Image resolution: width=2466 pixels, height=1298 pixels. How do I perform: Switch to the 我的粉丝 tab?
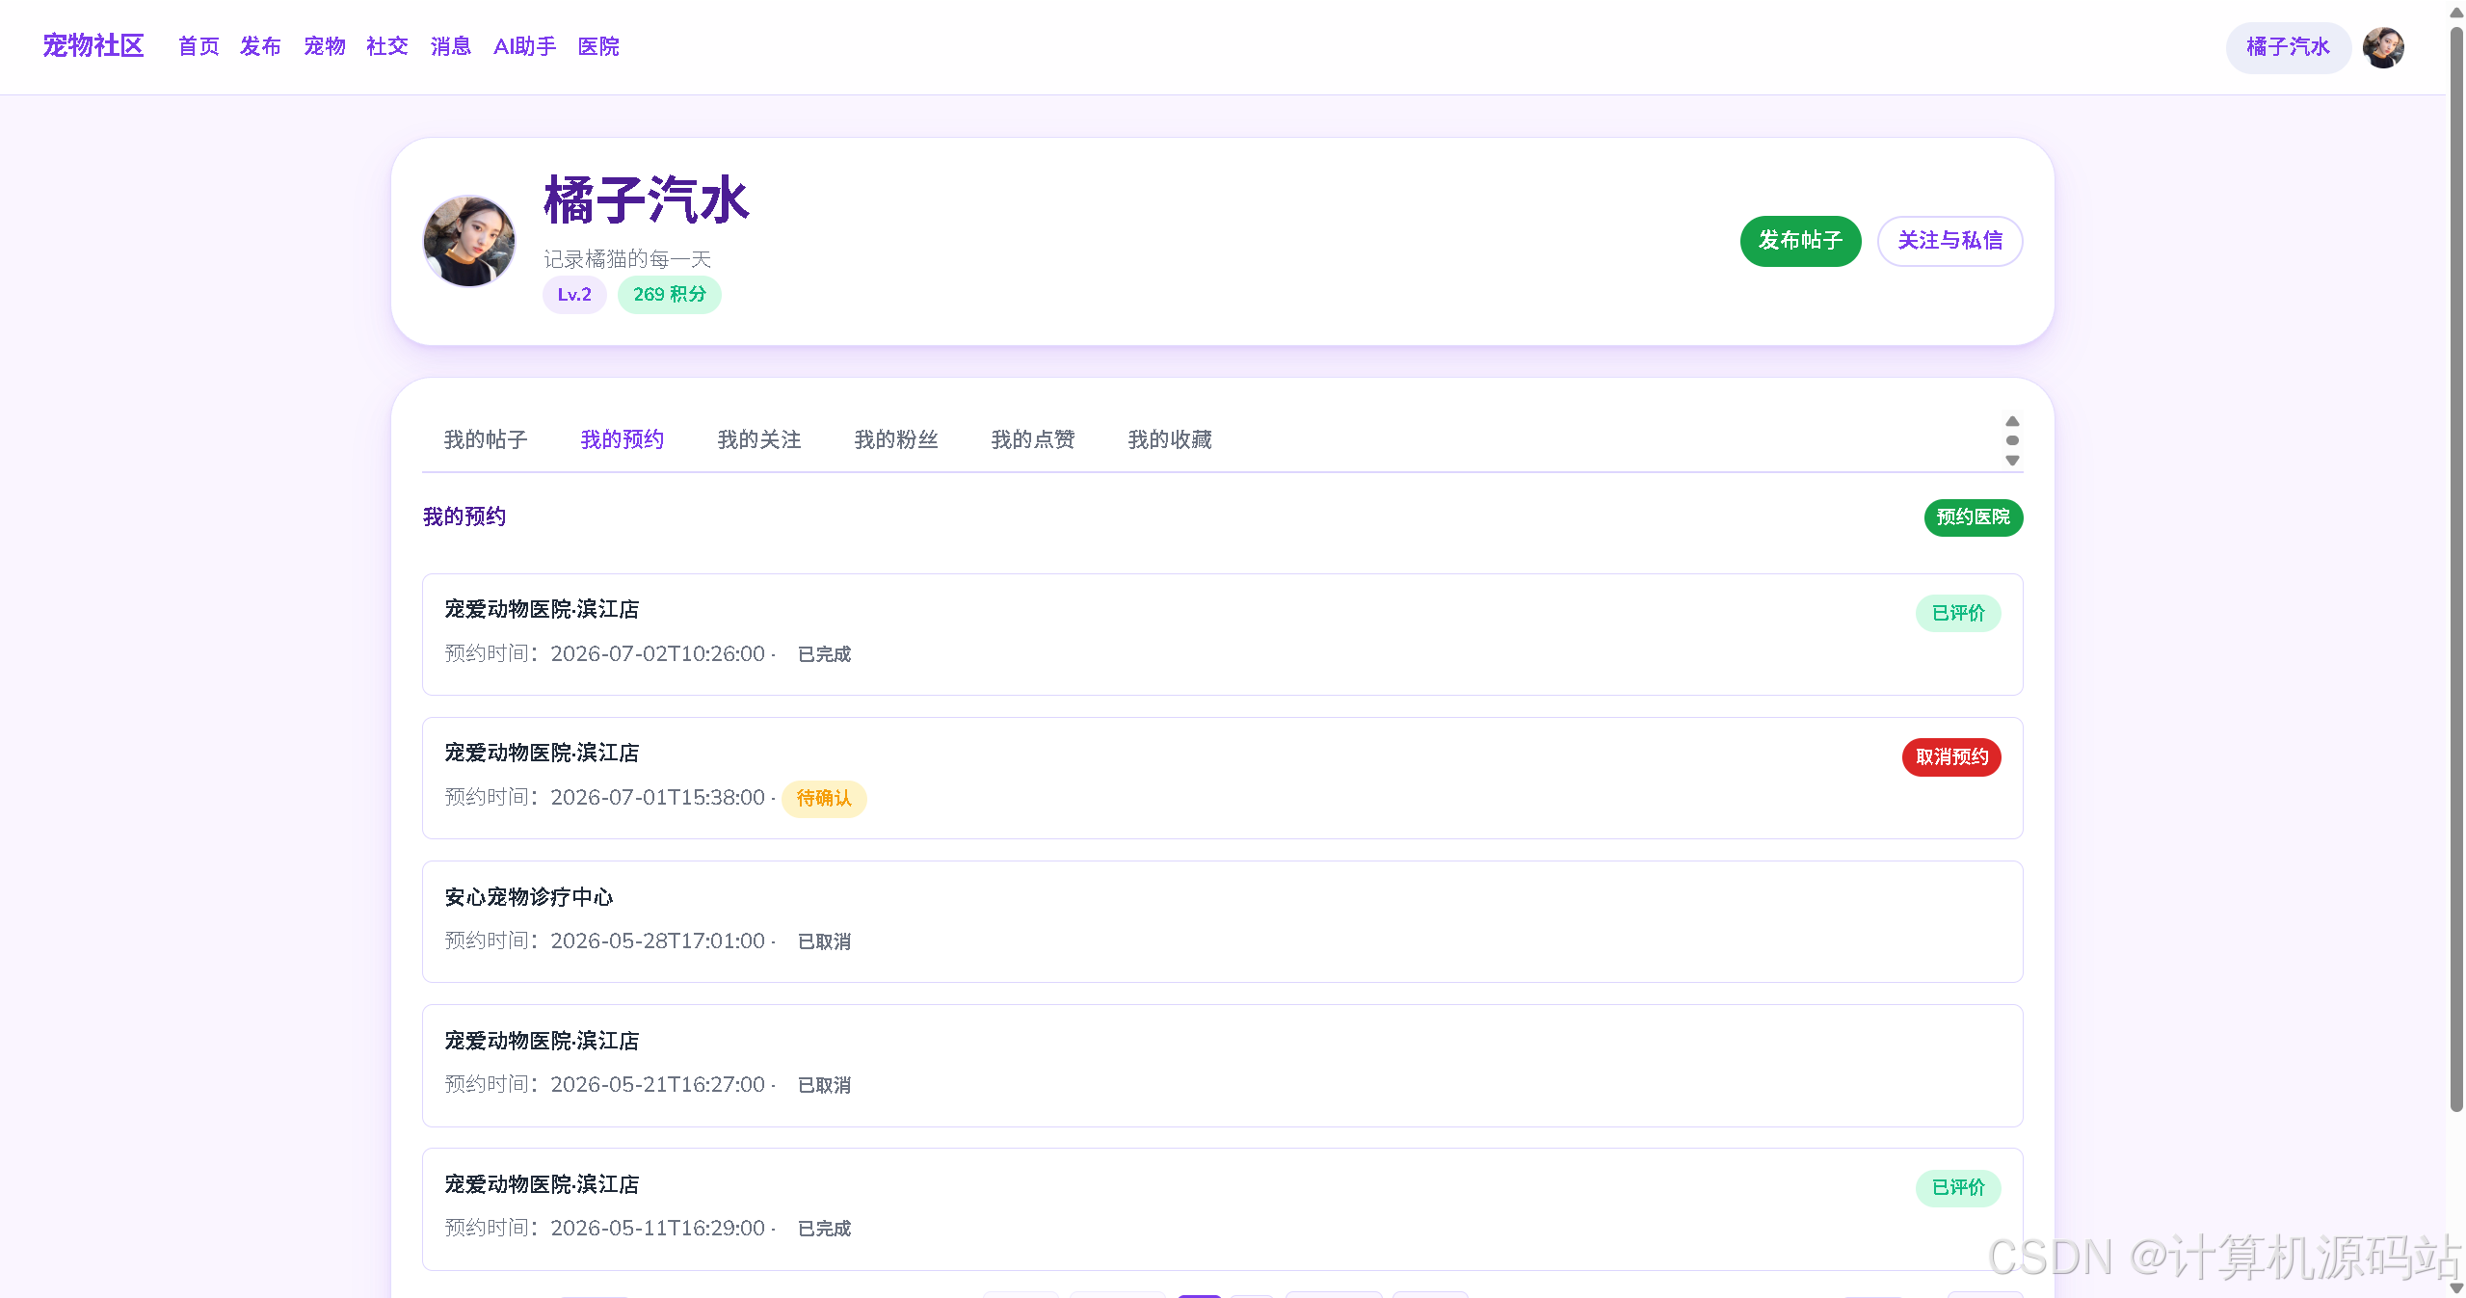896,439
